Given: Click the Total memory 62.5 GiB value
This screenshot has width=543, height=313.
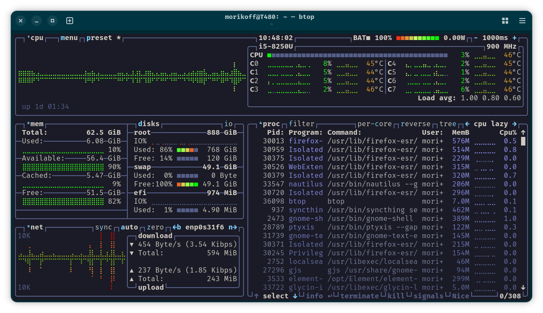Looking at the screenshot, I should pos(104,133).
